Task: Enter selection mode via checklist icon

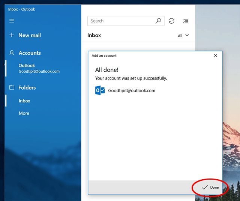Action: click(x=186, y=21)
